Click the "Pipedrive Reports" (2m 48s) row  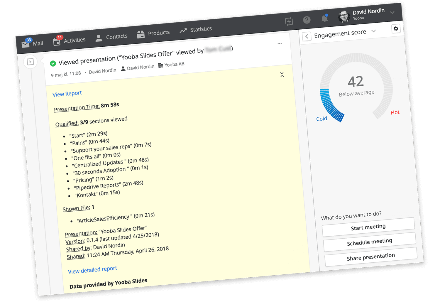pyautogui.click(x=109, y=185)
